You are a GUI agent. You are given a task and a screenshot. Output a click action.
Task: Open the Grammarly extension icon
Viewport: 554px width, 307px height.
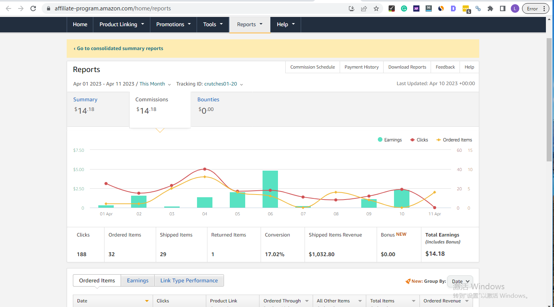tap(404, 8)
